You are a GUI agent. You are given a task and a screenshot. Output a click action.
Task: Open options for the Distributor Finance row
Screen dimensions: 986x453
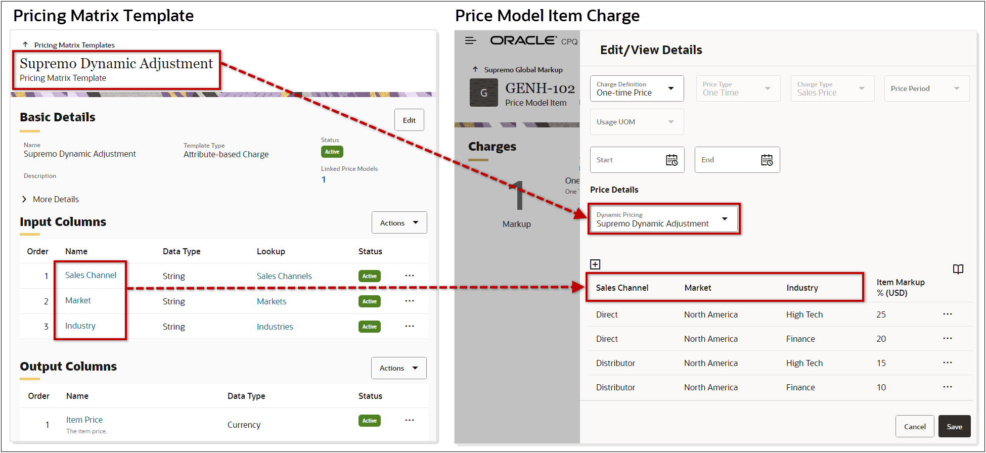click(x=947, y=387)
